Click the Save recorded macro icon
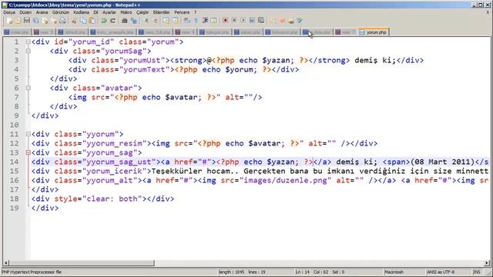 tap(261, 21)
